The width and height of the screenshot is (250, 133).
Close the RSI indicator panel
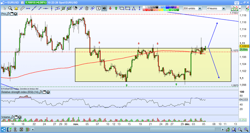48,92
